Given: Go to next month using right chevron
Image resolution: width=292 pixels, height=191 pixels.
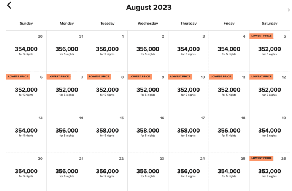Looking at the screenshot, I should pos(289,10).
